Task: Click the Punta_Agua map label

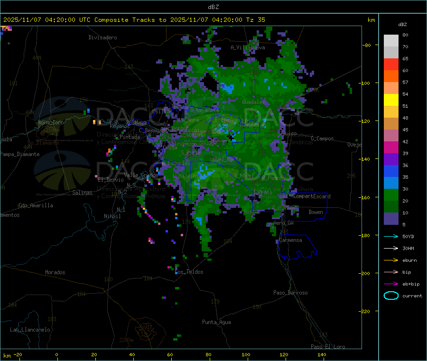Action: 216,322
